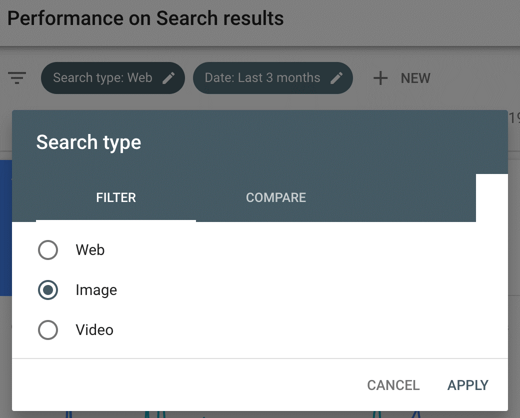Select the Video radio button

[48, 330]
